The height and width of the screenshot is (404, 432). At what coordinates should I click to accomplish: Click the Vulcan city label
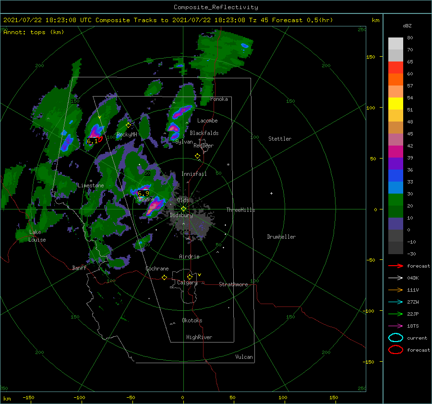point(244,357)
